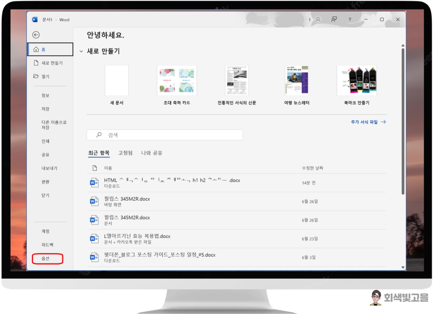The image size is (433, 314).
Task: Click the scrollbar down arrow
Action: (x=403, y=267)
